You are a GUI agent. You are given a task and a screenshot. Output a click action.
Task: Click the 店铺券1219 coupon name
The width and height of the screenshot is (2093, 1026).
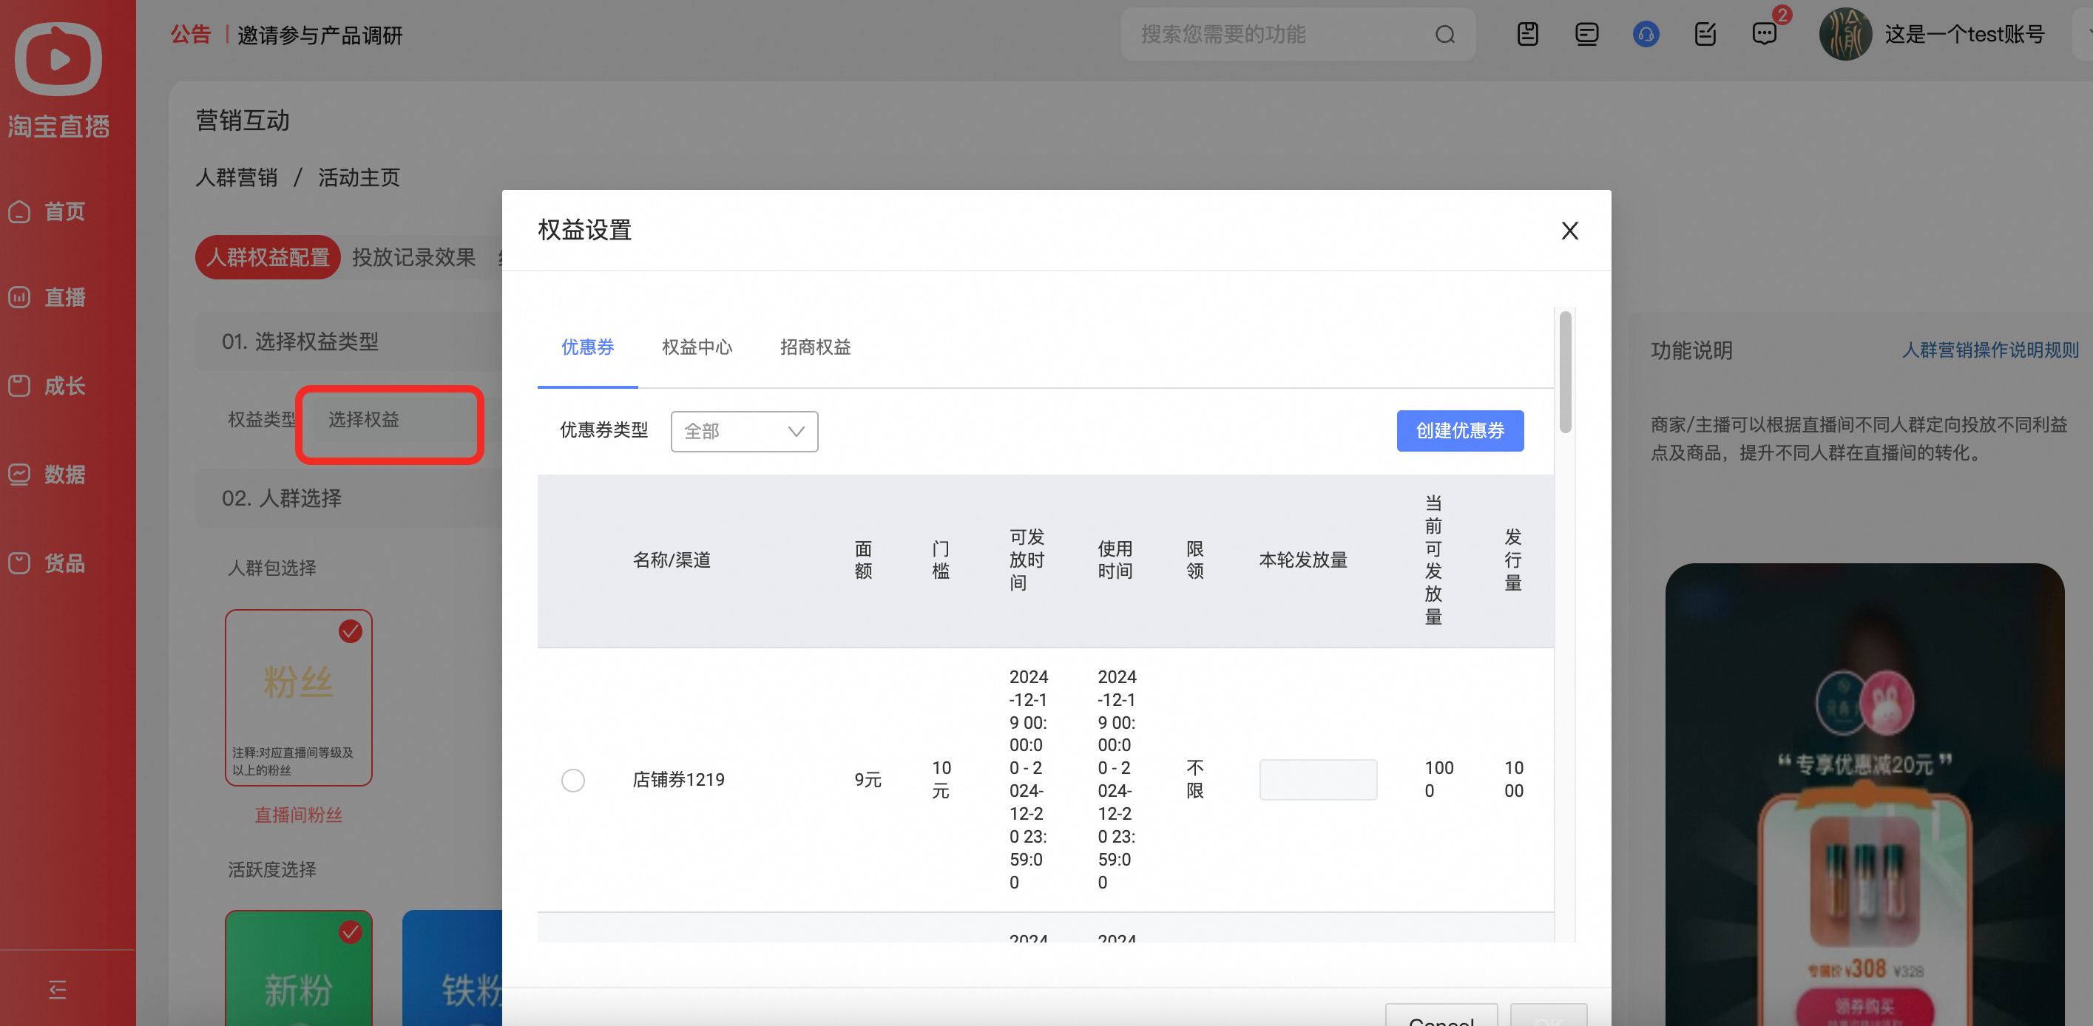pyautogui.click(x=678, y=780)
